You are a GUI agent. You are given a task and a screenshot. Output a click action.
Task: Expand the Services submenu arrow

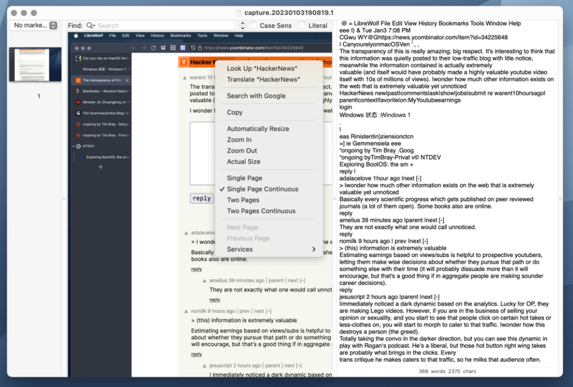(314, 250)
